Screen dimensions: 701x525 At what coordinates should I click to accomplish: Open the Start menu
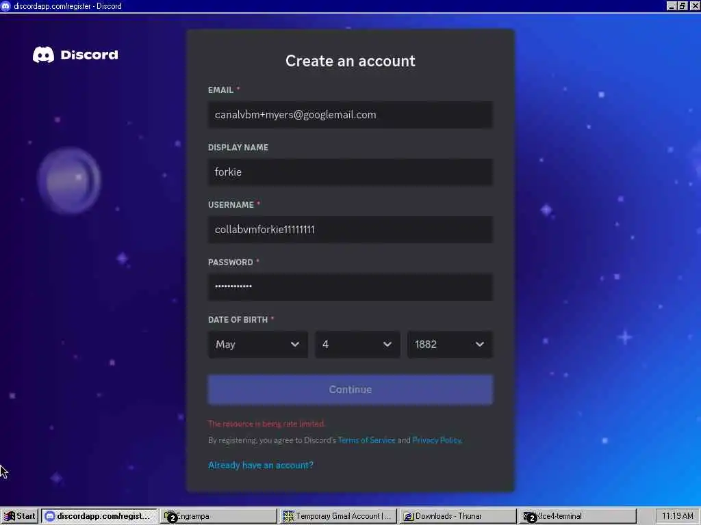click(20, 516)
